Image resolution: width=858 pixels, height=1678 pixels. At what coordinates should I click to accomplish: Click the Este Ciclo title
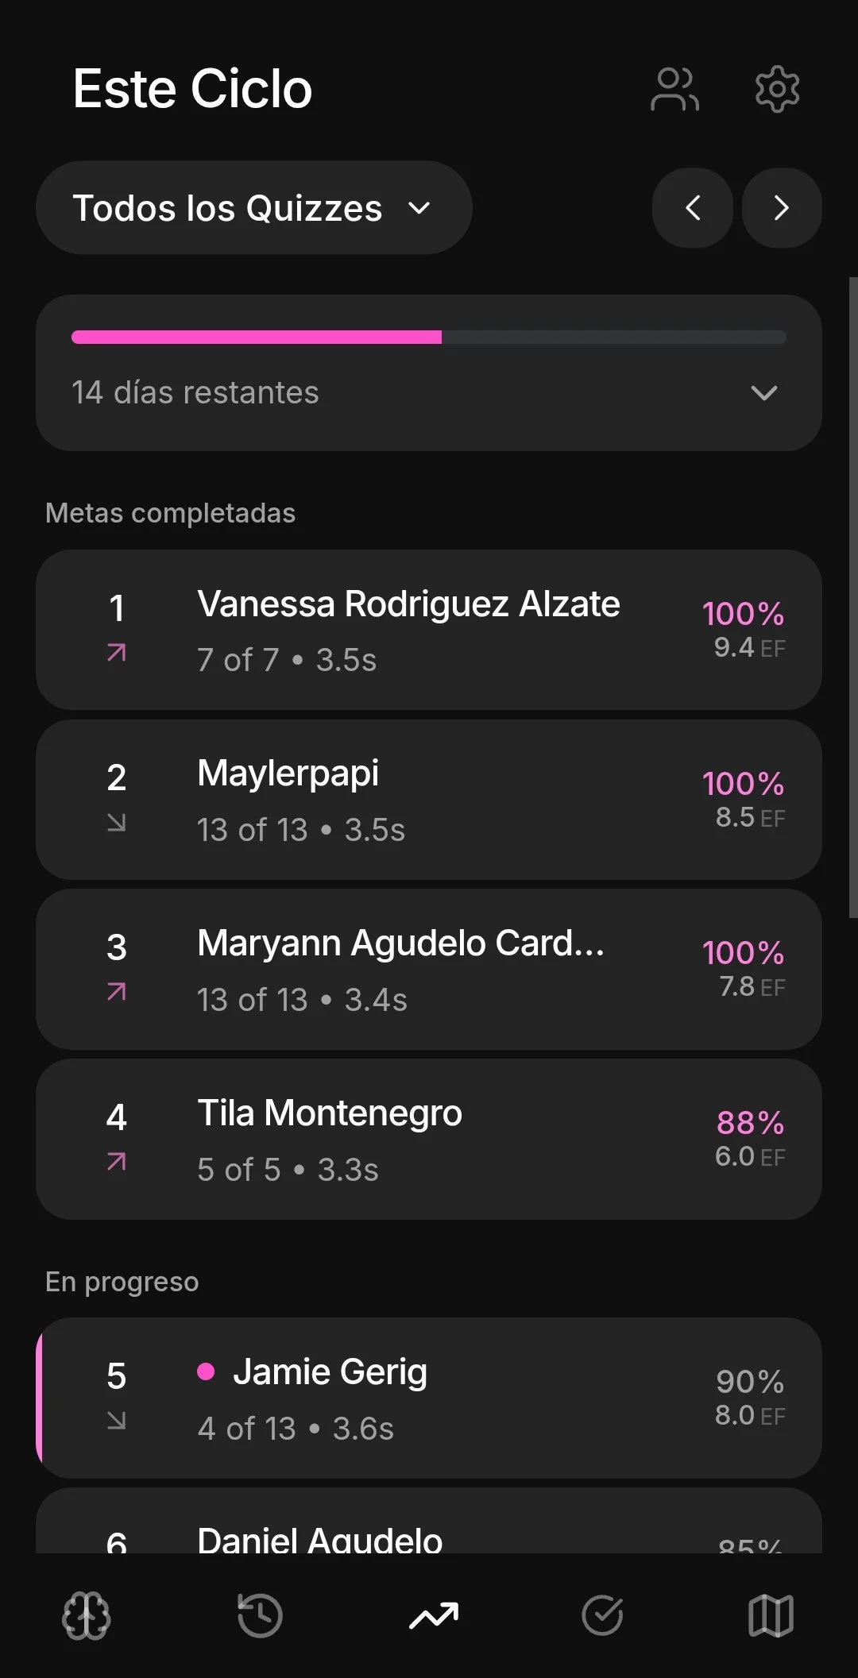pyautogui.click(x=192, y=88)
